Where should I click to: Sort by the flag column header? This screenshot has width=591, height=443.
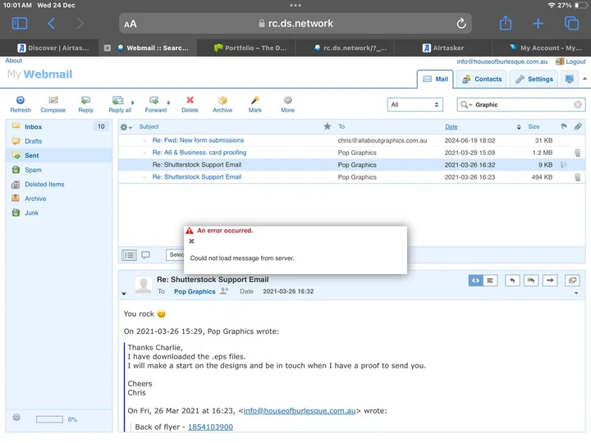click(563, 126)
